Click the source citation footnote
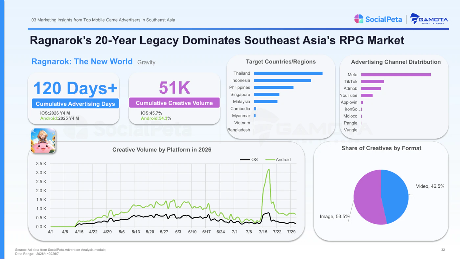The width and height of the screenshot is (460, 259). 61,250
